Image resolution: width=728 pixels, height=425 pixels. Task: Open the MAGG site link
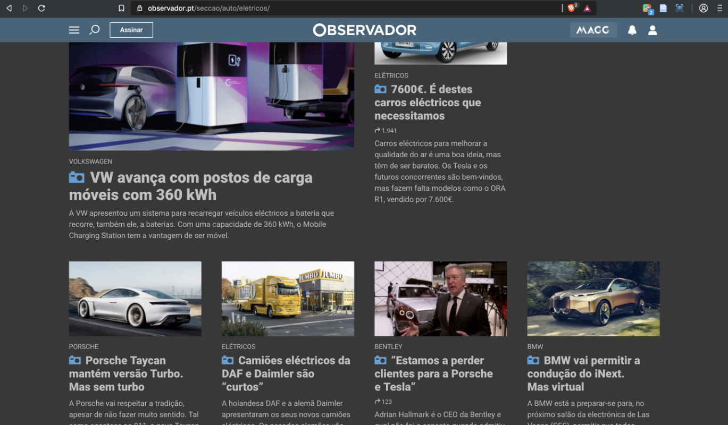[x=593, y=30]
